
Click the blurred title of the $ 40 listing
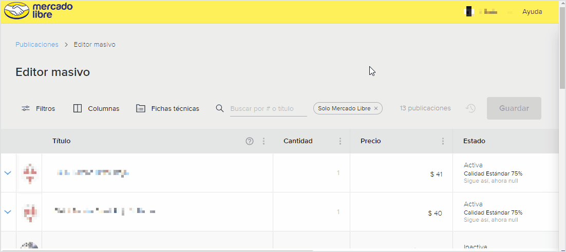click(x=105, y=211)
